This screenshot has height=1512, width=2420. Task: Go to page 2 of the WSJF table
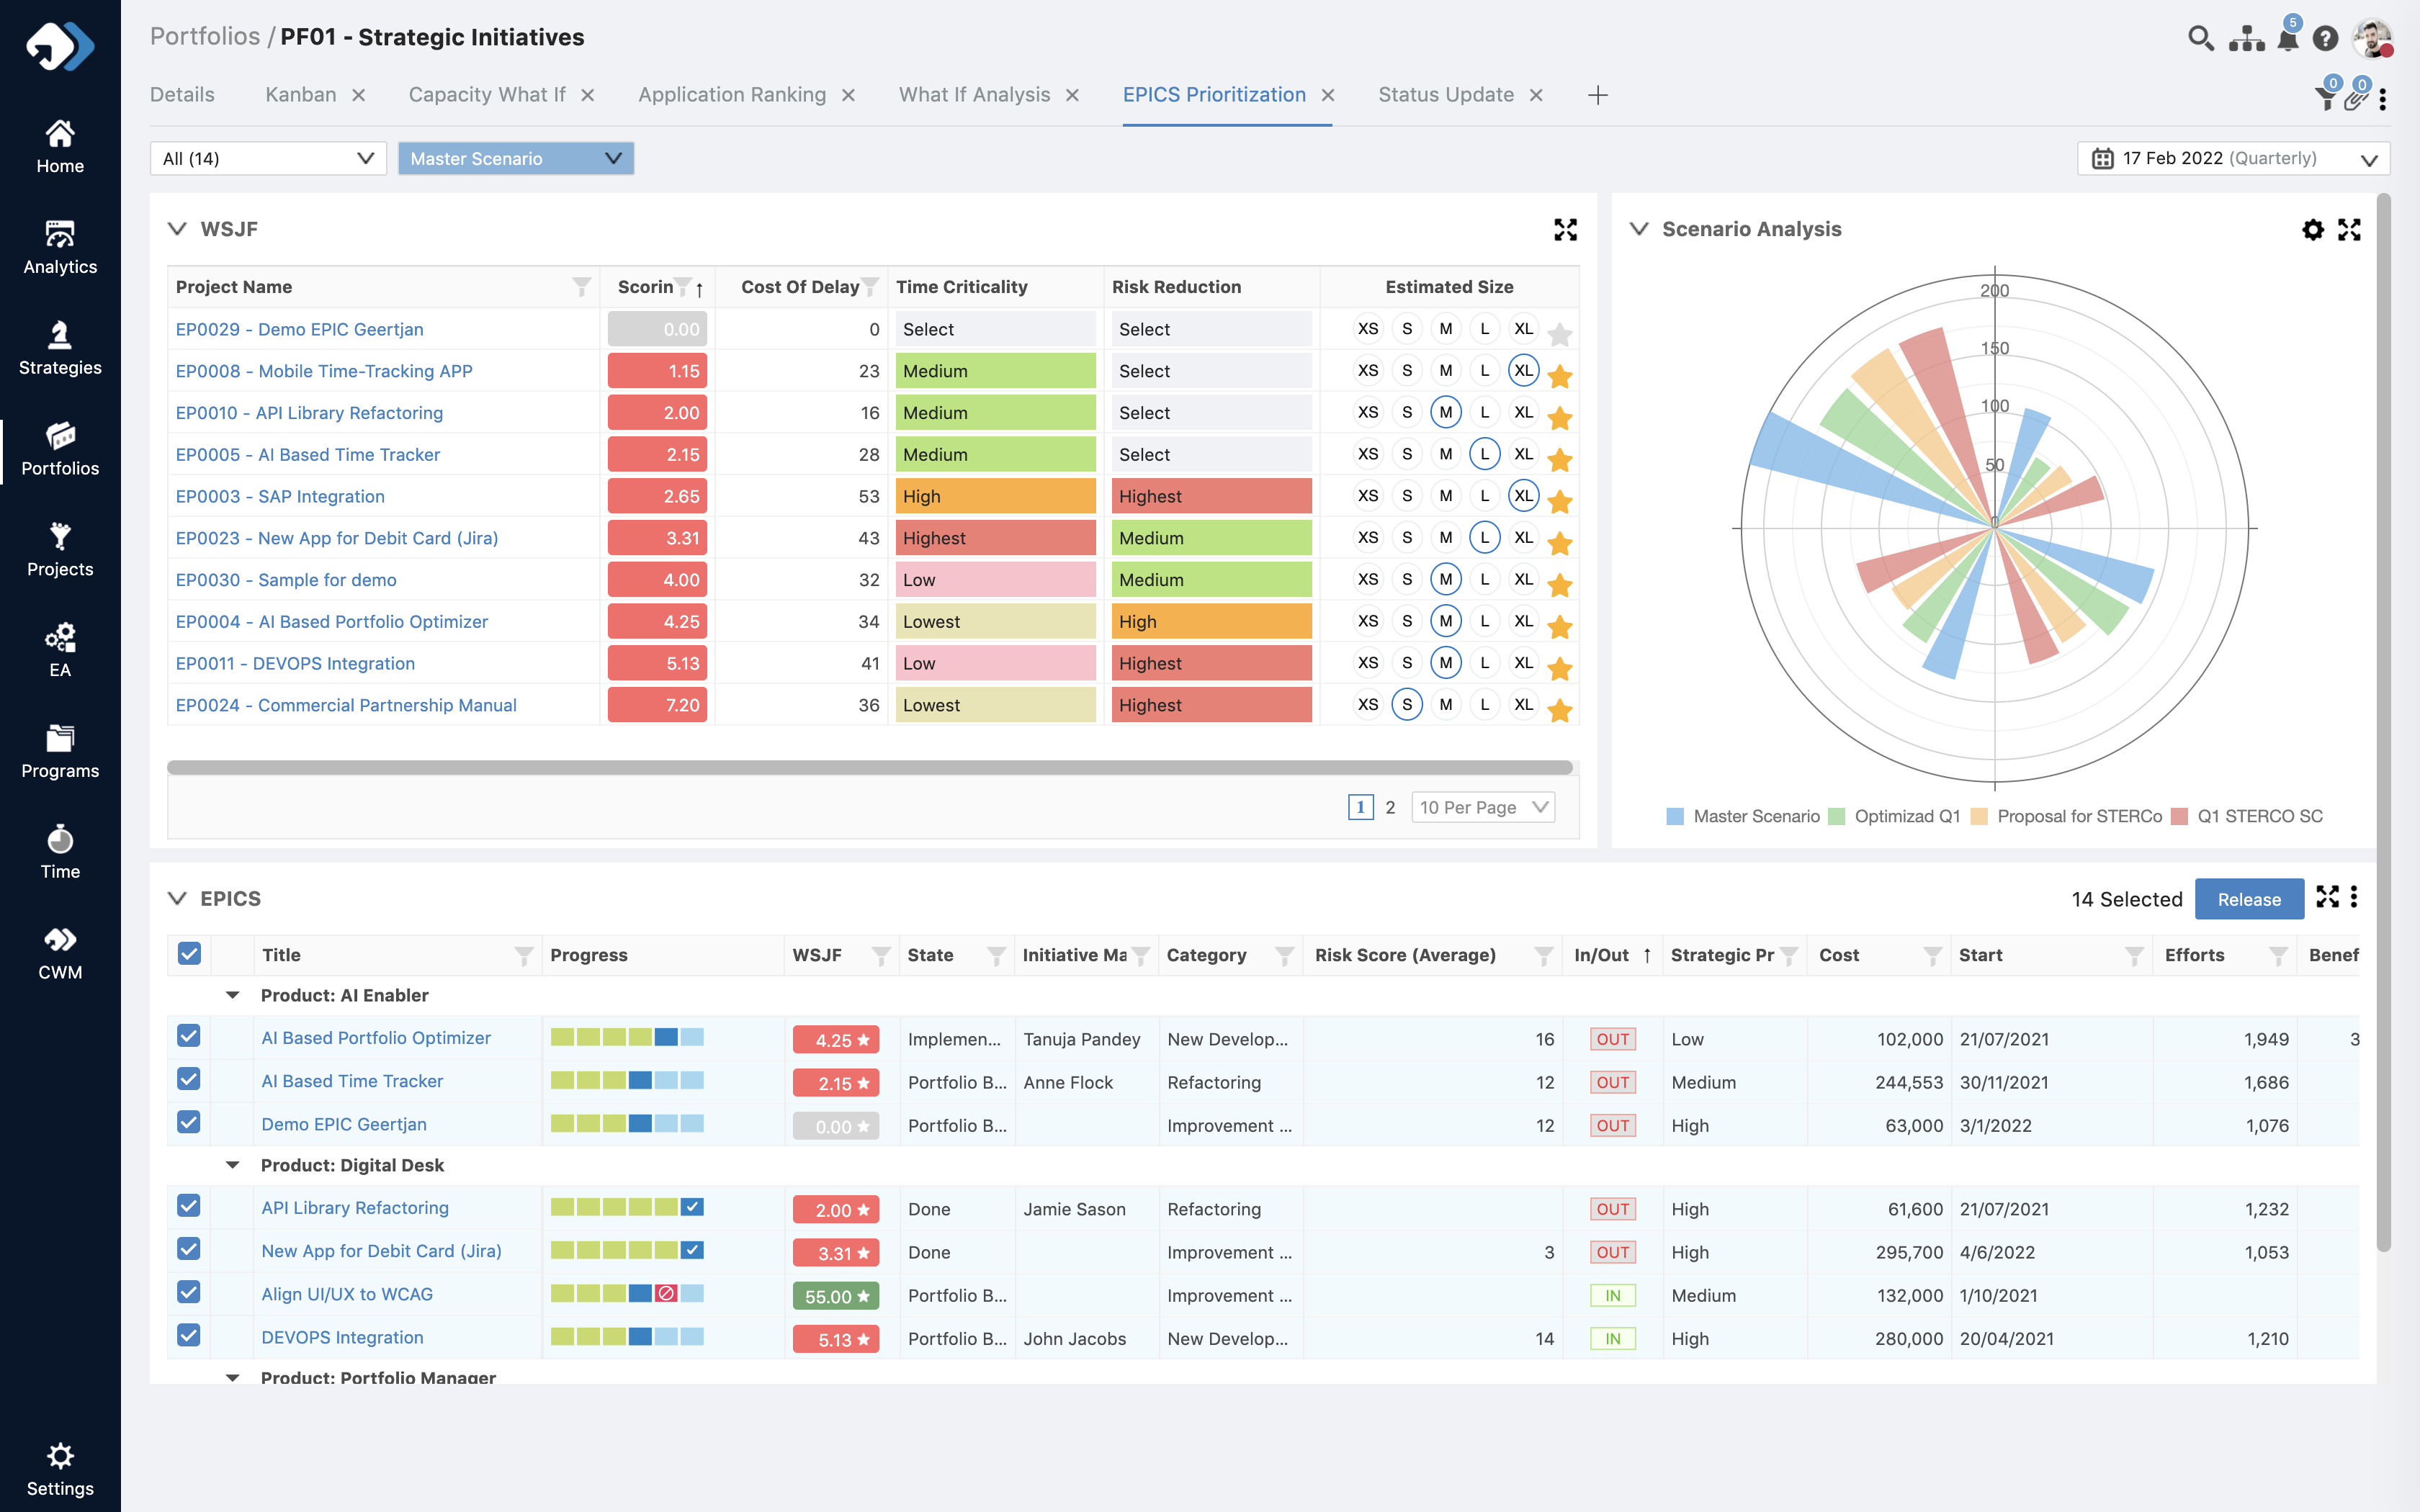pos(1390,806)
